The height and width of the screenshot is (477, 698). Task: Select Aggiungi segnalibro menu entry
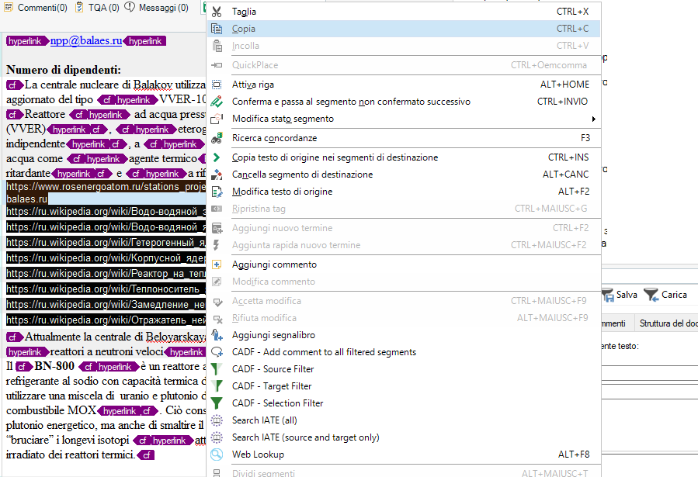404,335
